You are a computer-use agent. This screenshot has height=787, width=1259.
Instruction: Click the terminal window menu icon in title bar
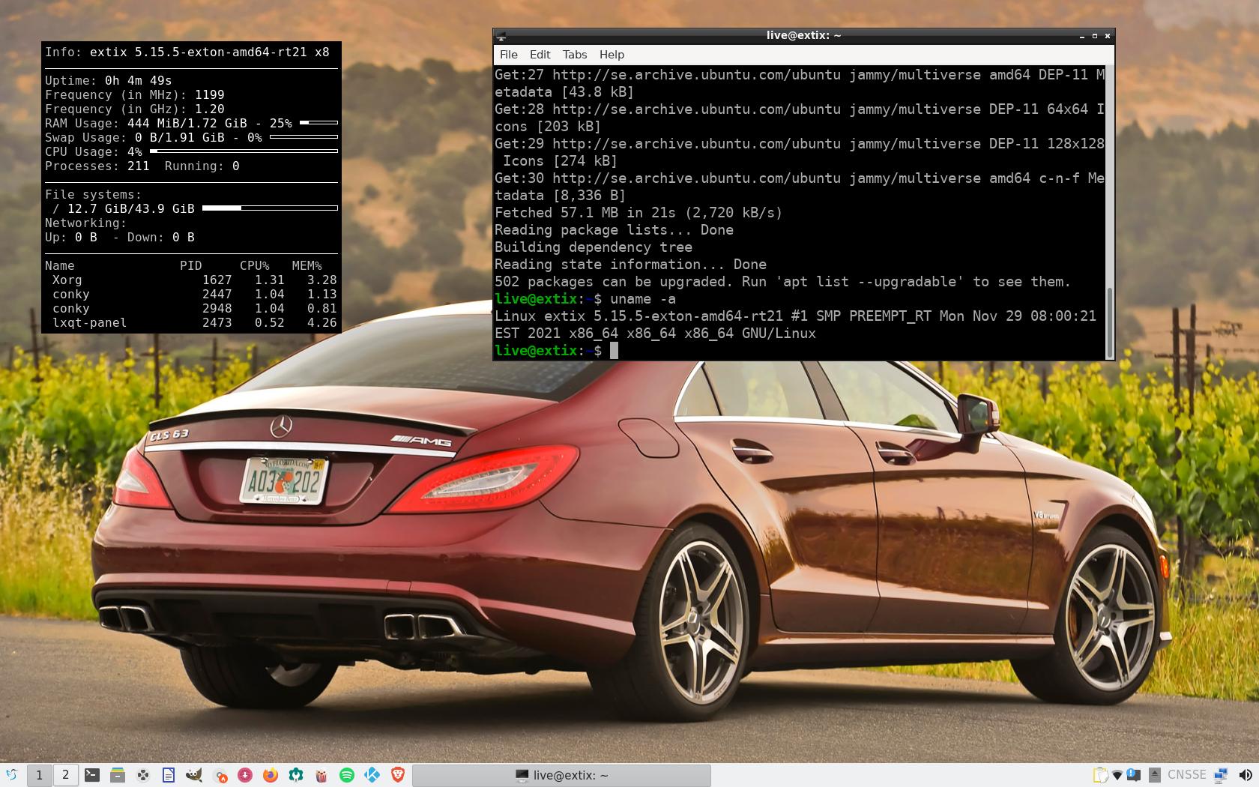click(x=501, y=35)
